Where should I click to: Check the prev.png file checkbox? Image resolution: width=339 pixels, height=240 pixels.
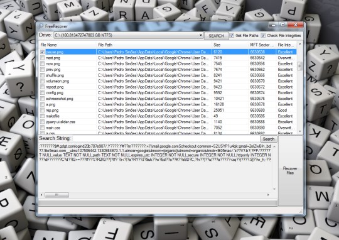[x=43, y=70]
